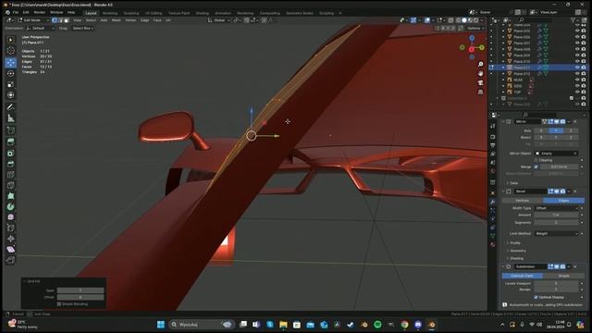Select the Add Cube tool
The image size is (592, 333).
[x=11, y=130]
